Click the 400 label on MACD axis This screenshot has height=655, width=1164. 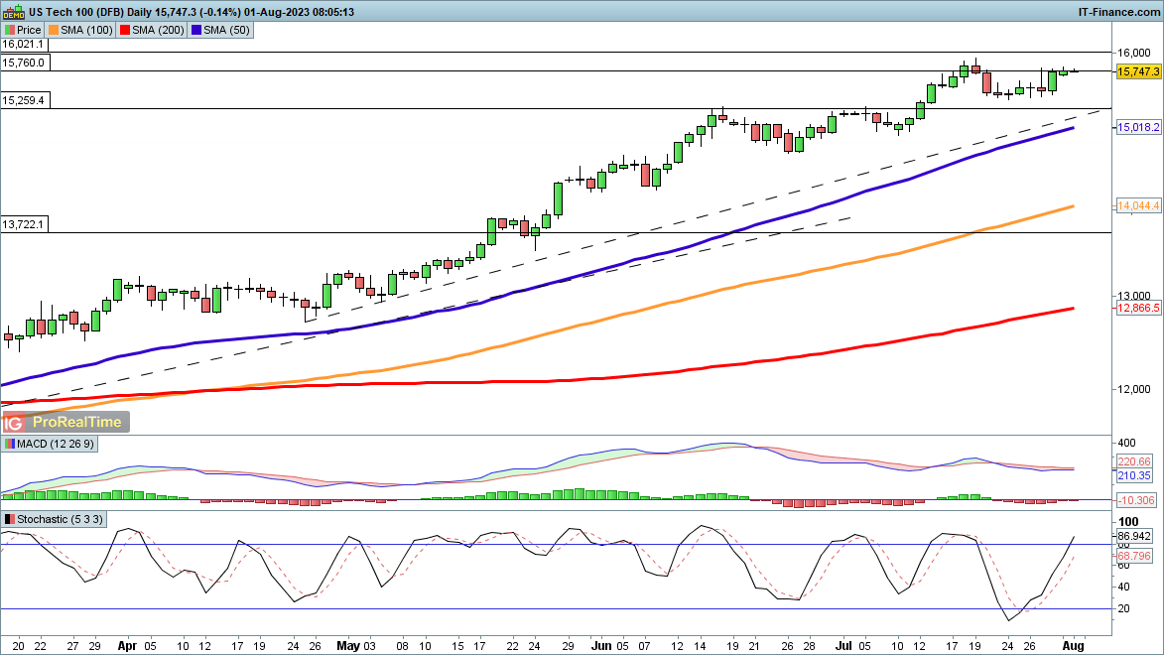click(x=1126, y=444)
